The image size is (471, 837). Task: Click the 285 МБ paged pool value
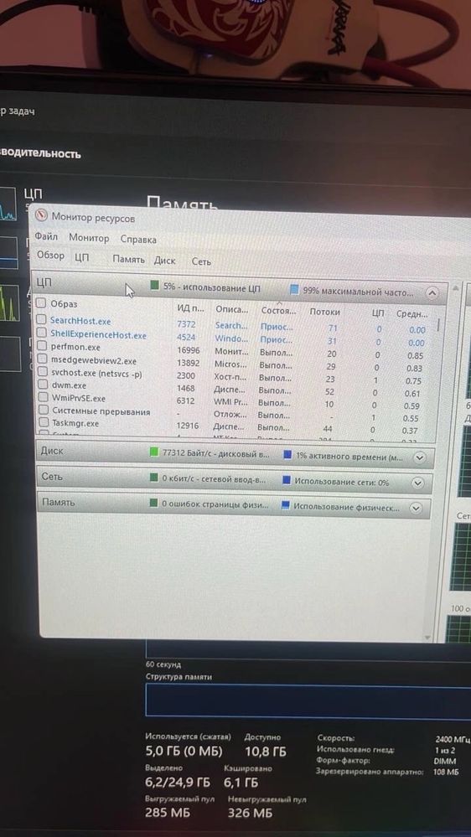168,813
